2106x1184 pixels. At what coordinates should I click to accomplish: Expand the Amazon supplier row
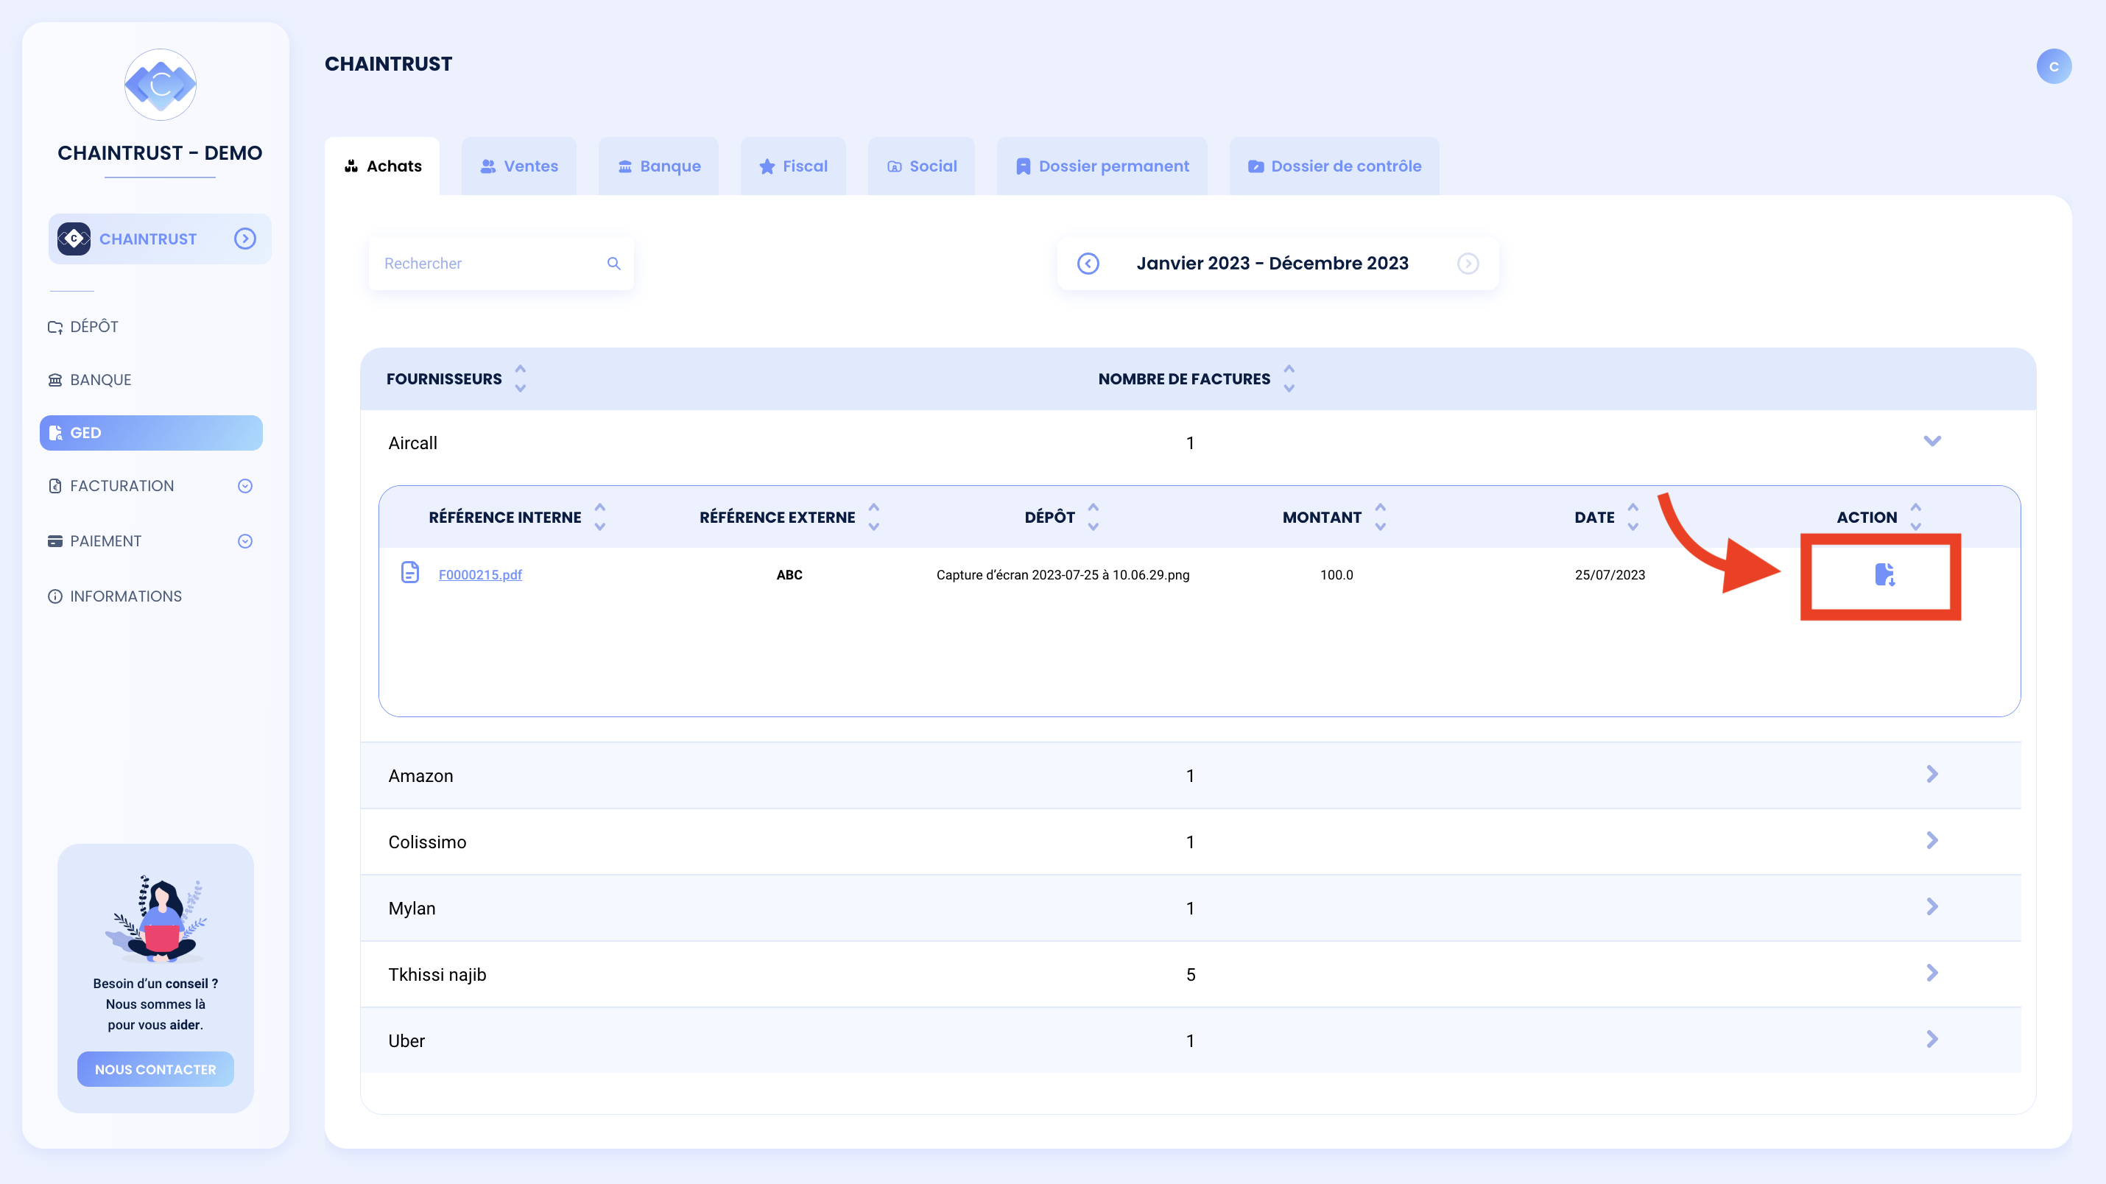1932,774
